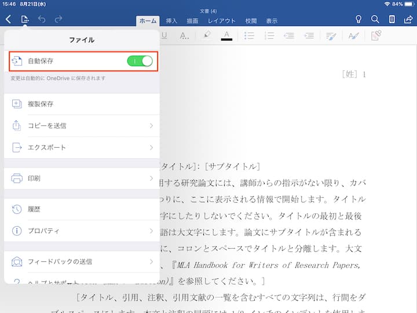Tap the Wi-Fi status icon
Image resolution: width=417 pixels, height=313 pixels.
pyautogui.click(x=387, y=4)
